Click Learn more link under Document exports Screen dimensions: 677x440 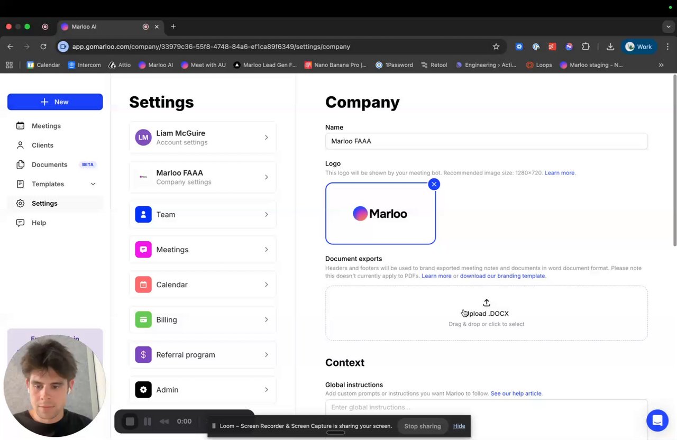click(436, 276)
